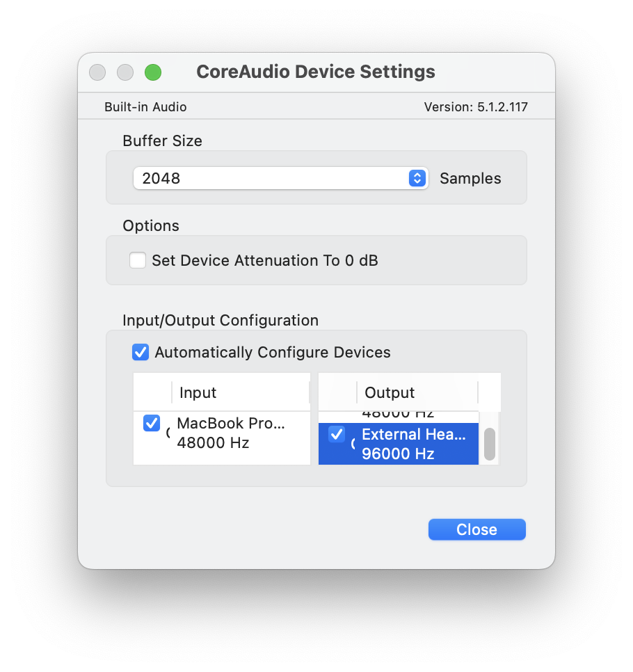The width and height of the screenshot is (633, 672).
Task: Click the output list scrollbar thumb
Action: pos(490,444)
